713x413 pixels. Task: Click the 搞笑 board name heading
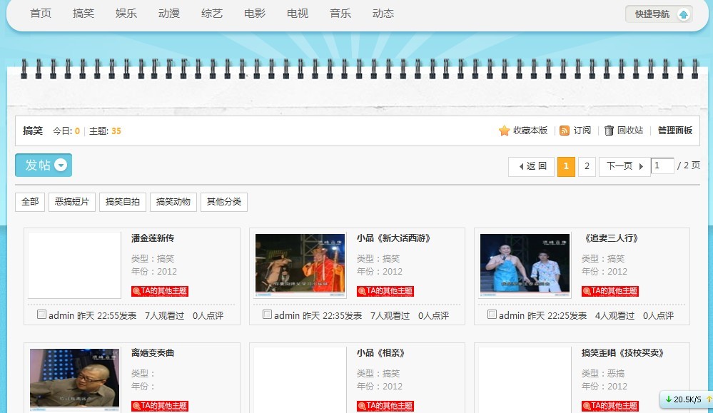[33, 131]
